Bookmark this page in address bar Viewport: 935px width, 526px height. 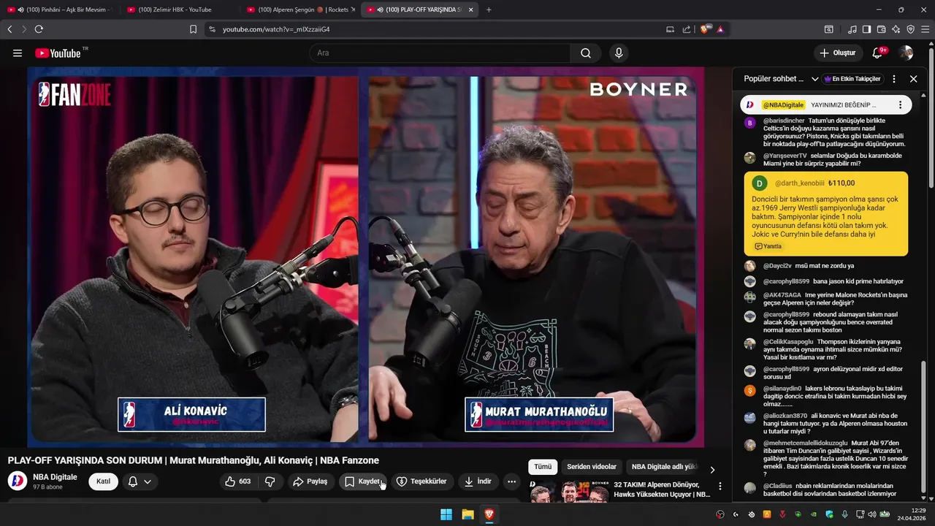(193, 29)
